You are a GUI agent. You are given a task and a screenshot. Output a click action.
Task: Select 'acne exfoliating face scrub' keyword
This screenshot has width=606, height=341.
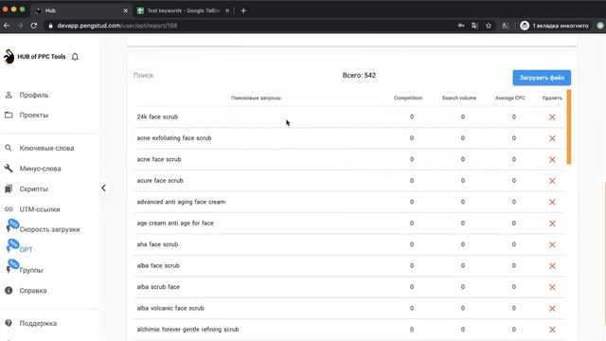click(x=174, y=138)
